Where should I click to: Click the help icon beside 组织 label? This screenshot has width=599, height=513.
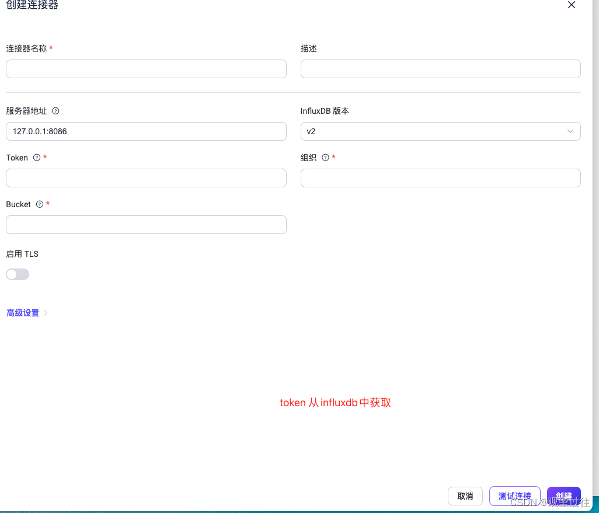point(325,158)
